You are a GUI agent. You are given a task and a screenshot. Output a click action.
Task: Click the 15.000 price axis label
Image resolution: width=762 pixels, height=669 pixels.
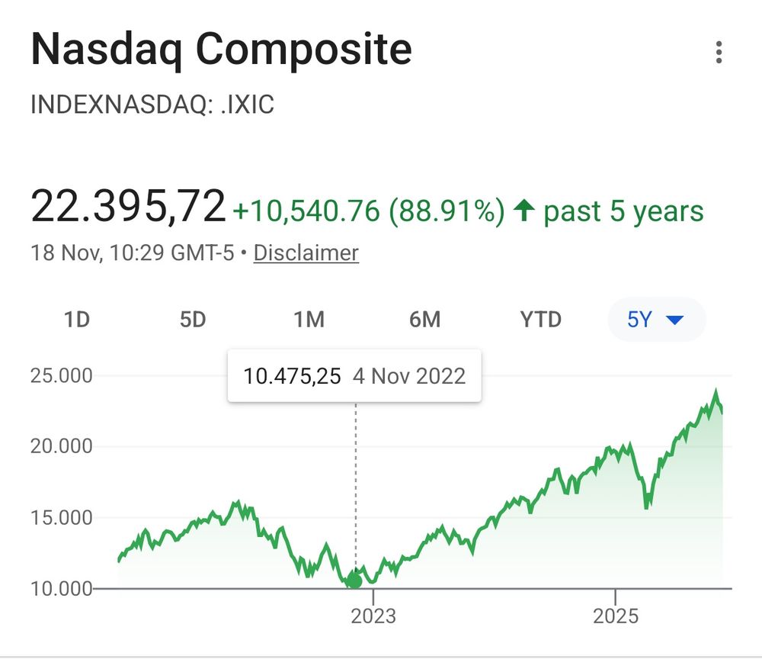pyautogui.click(x=61, y=517)
